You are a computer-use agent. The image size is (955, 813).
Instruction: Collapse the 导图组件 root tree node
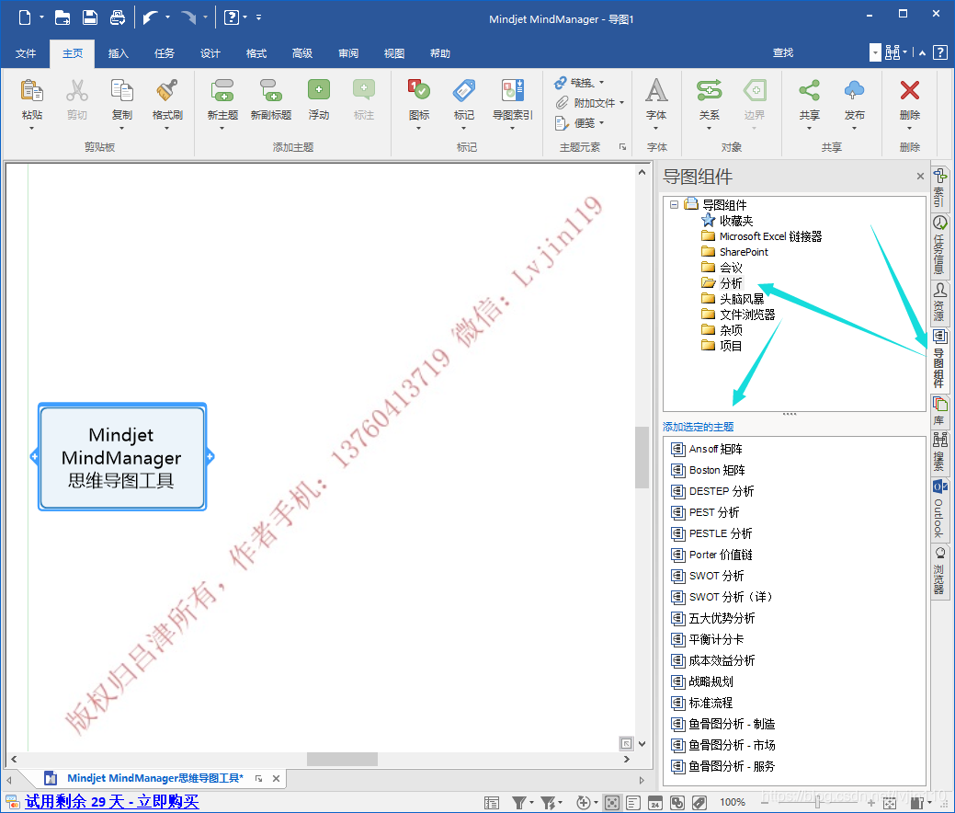[x=675, y=205]
